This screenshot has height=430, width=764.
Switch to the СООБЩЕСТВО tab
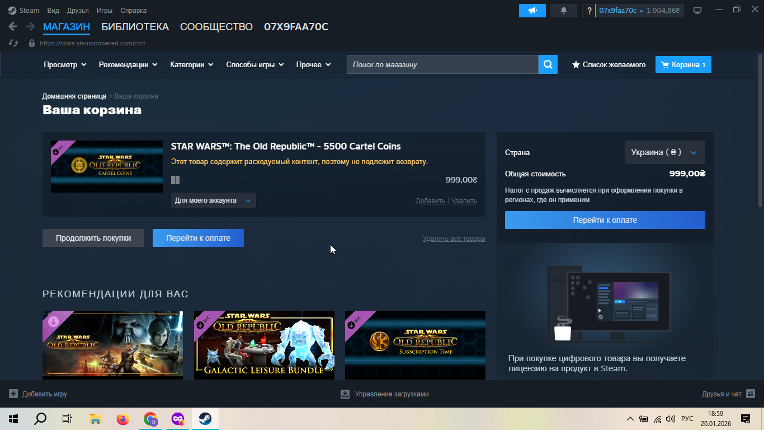point(216,27)
